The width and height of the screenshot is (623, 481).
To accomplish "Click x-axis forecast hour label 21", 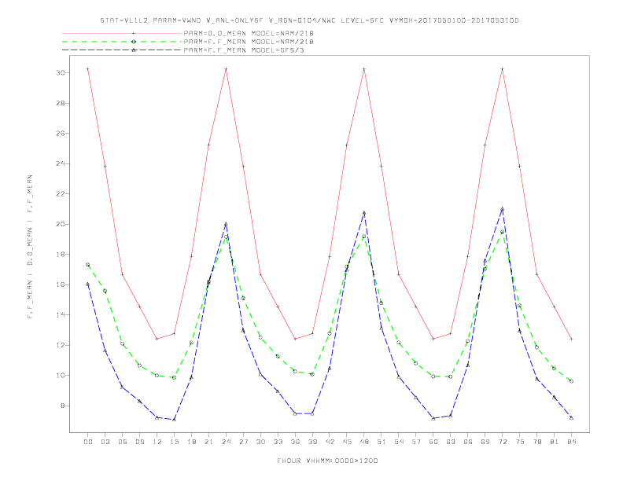I will point(209,442).
